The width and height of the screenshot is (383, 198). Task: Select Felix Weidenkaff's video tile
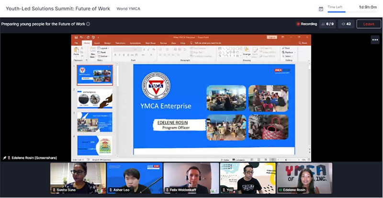click(x=191, y=178)
